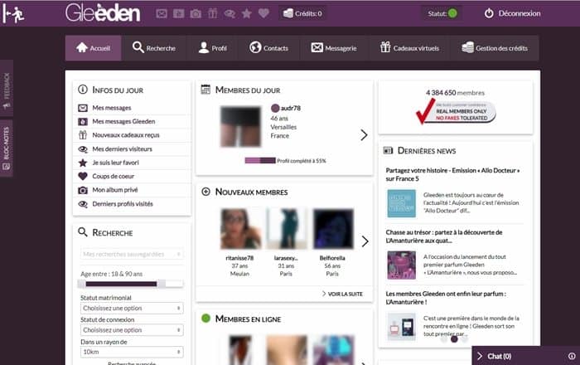This screenshot has width=580, height=365.
Task: Open the Recherche tab
Action: tap(154, 48)
